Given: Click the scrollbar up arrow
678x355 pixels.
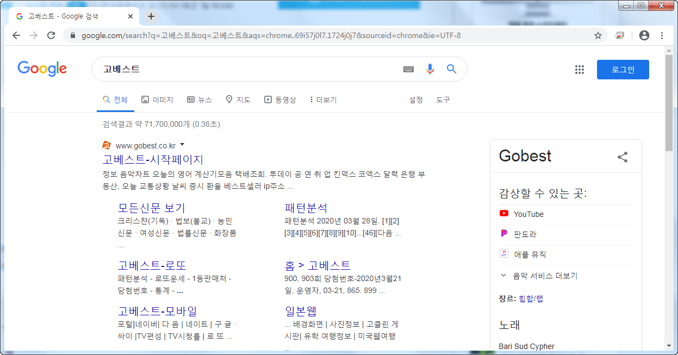Looking at the screenshot, I should coord(669,50).
